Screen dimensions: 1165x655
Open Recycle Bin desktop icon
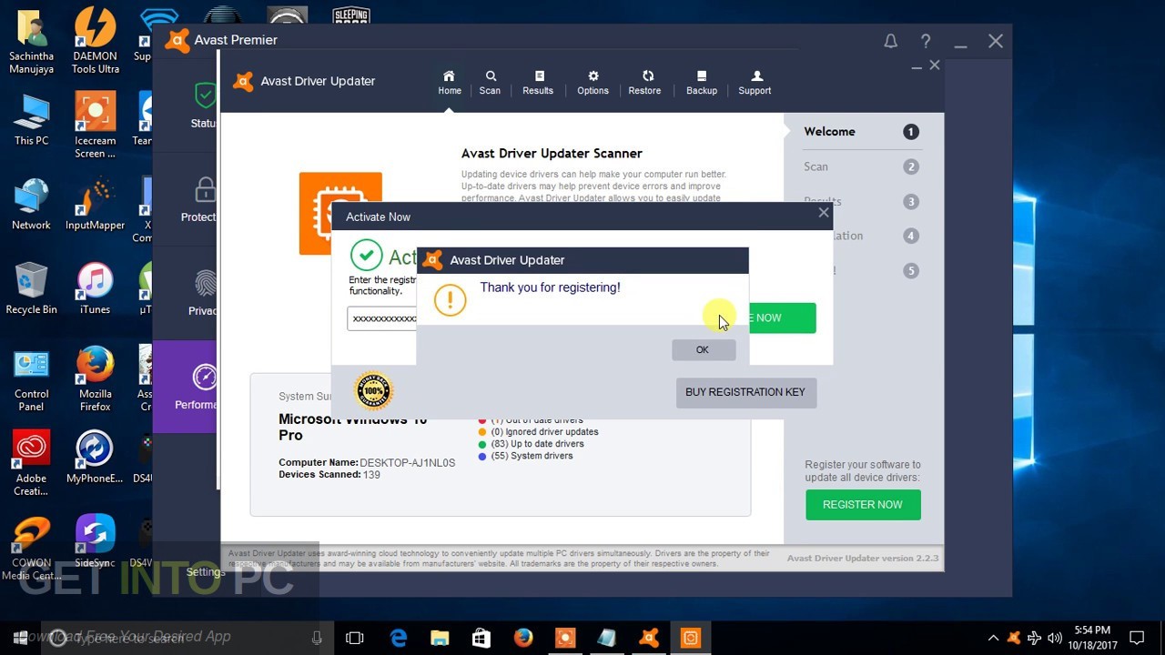31,289
